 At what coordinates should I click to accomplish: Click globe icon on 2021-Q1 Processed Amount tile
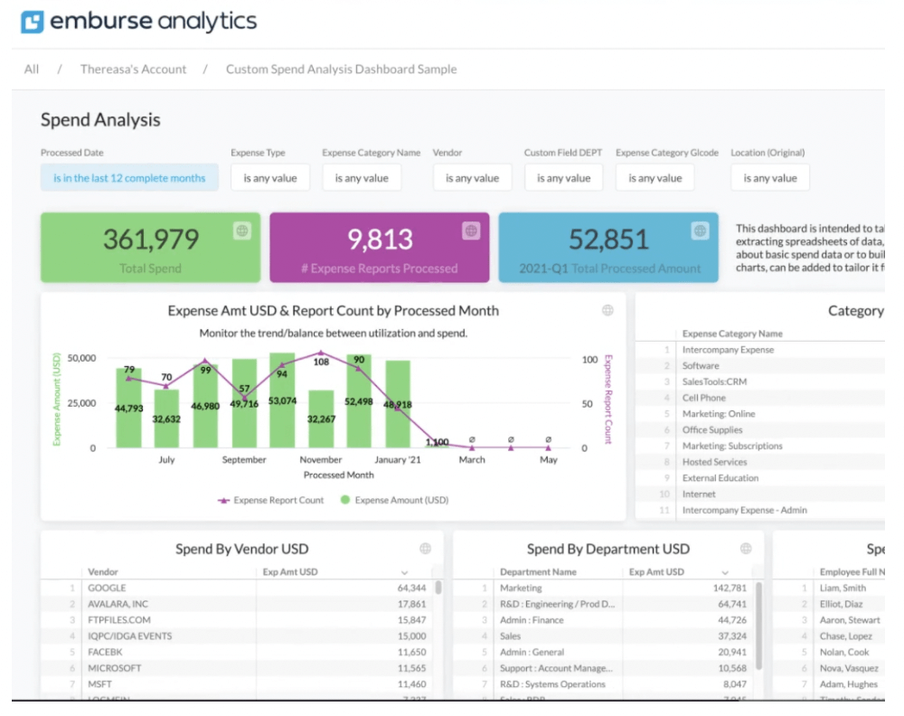coord(700,231)
